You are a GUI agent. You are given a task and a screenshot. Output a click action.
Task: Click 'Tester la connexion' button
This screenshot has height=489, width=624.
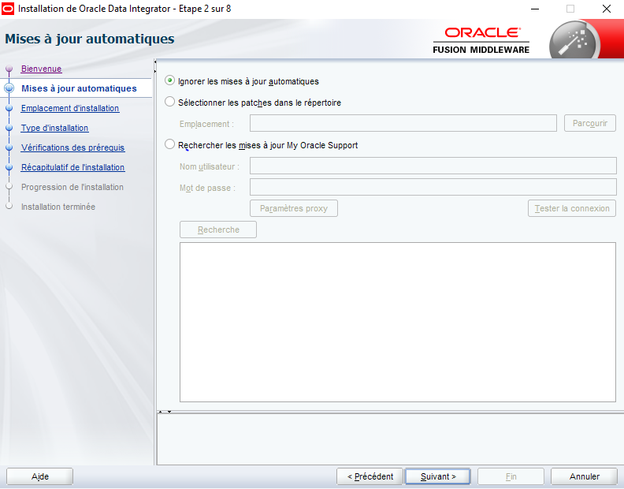tap(572, 208)
